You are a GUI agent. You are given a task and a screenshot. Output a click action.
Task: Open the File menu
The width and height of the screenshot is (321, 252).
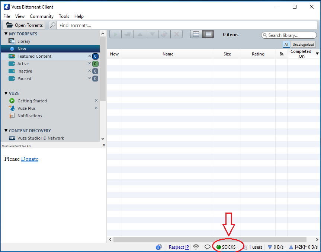click(x=7, y=16)
